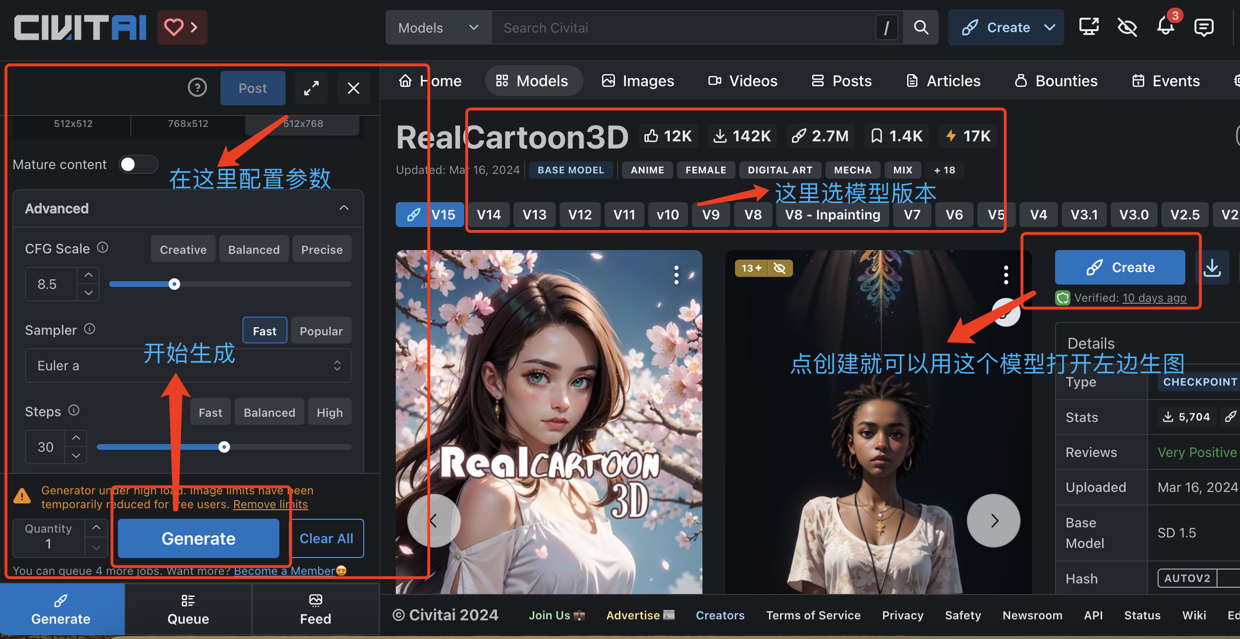The image size is (1240, 639).
Task: Switch to the Queue tab
Action: point(188,610)
